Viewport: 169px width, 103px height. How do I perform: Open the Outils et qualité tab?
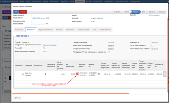point(84,30)
